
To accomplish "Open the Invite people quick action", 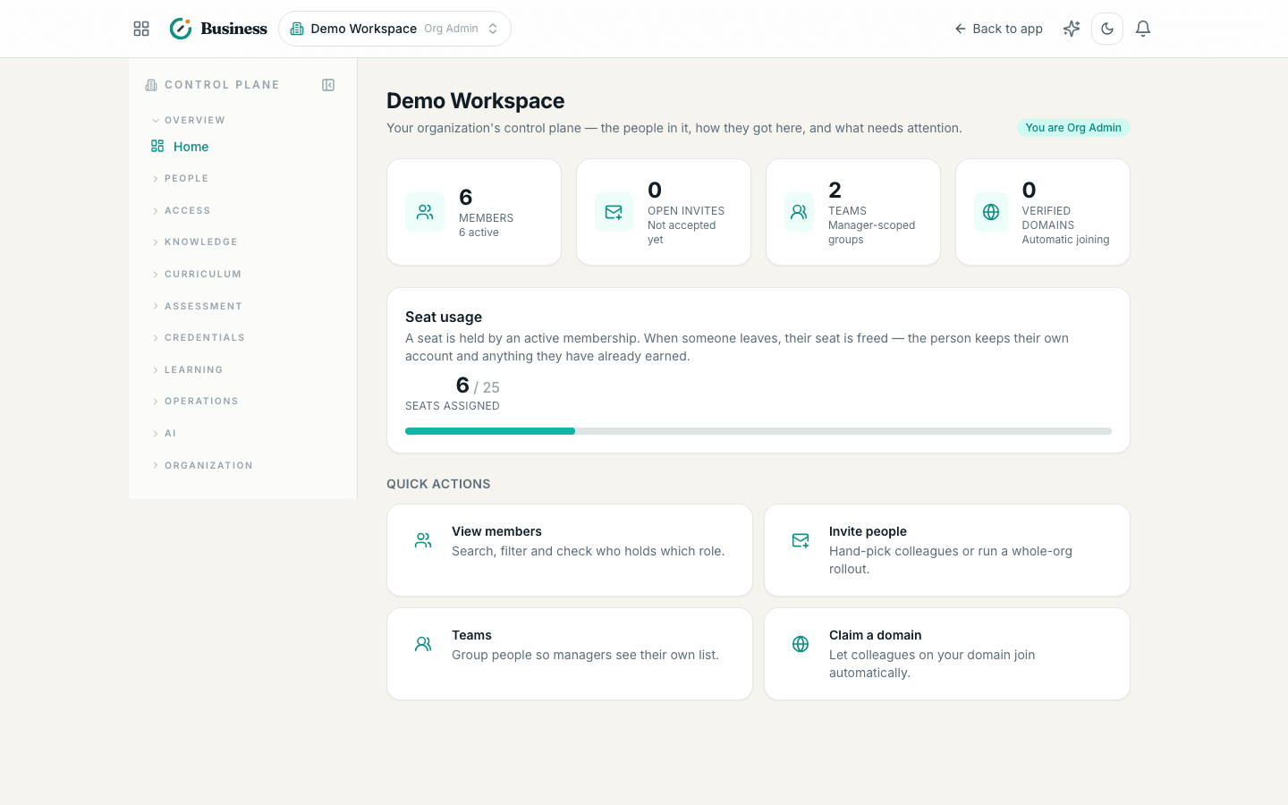I will [x=947, y=550].
